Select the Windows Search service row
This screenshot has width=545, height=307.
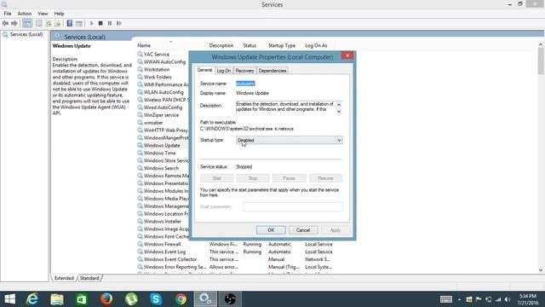tap(161, 168)
